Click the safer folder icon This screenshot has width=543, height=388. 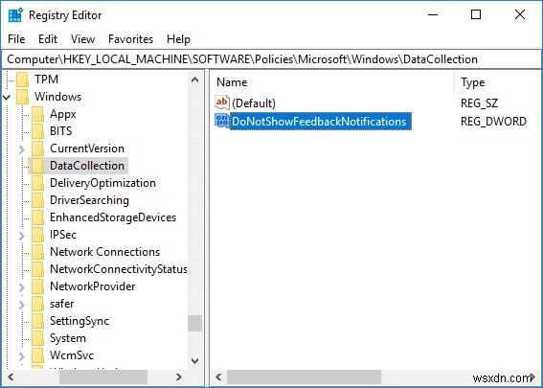[x=37, y=304]
